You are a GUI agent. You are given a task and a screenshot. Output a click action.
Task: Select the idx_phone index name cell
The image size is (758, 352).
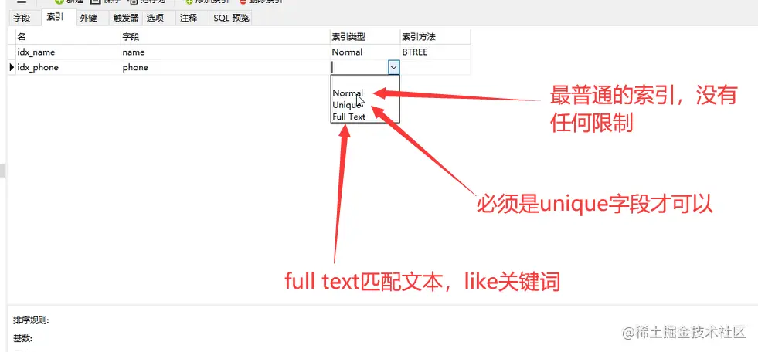(68, 68)
